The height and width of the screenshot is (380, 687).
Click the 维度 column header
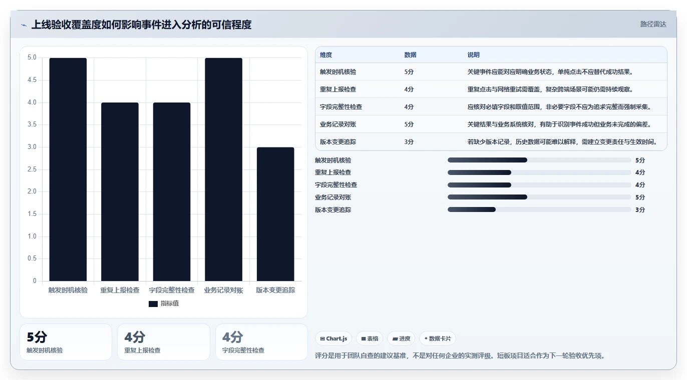(x=326, y=55)
